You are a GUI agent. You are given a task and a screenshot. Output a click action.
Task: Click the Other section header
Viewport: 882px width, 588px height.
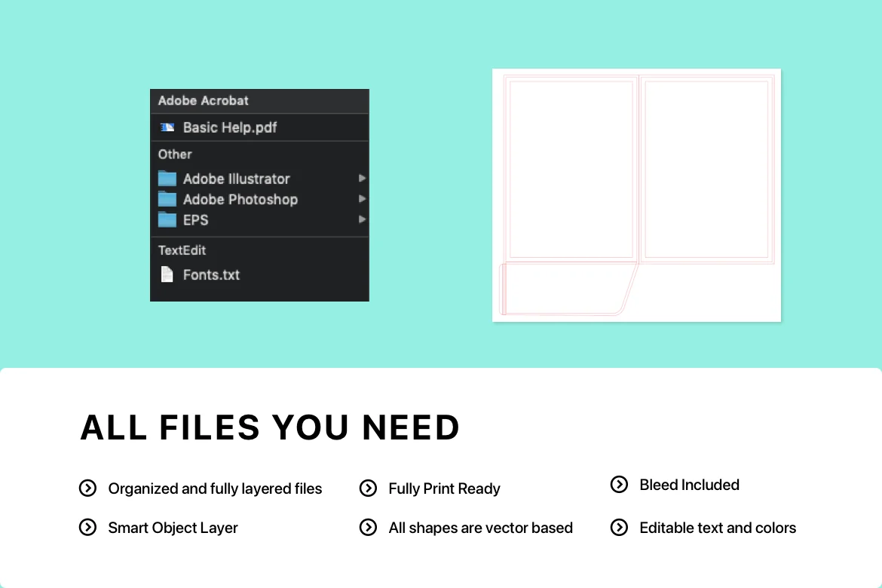click(175, 155)
